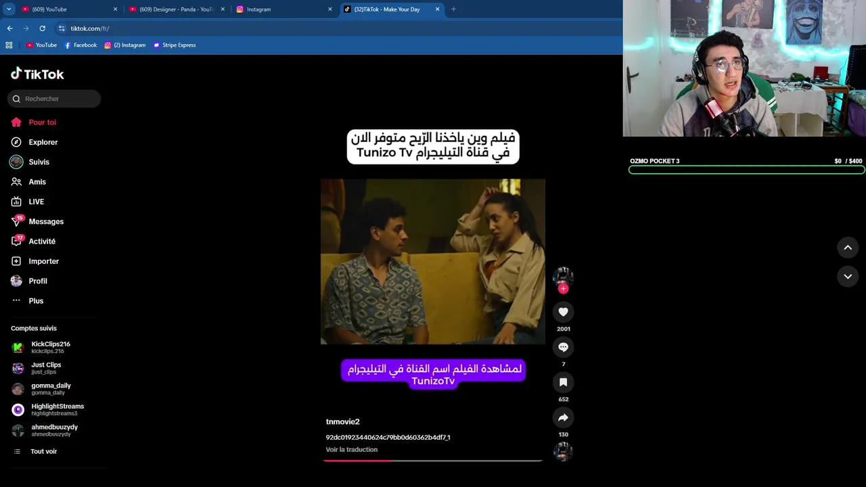Open the Explorer page
Screen dimensions: 866x487
click(x=34, y=142)
